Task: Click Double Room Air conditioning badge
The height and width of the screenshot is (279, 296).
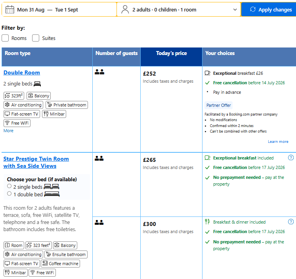Action: [x=23, y=105]
